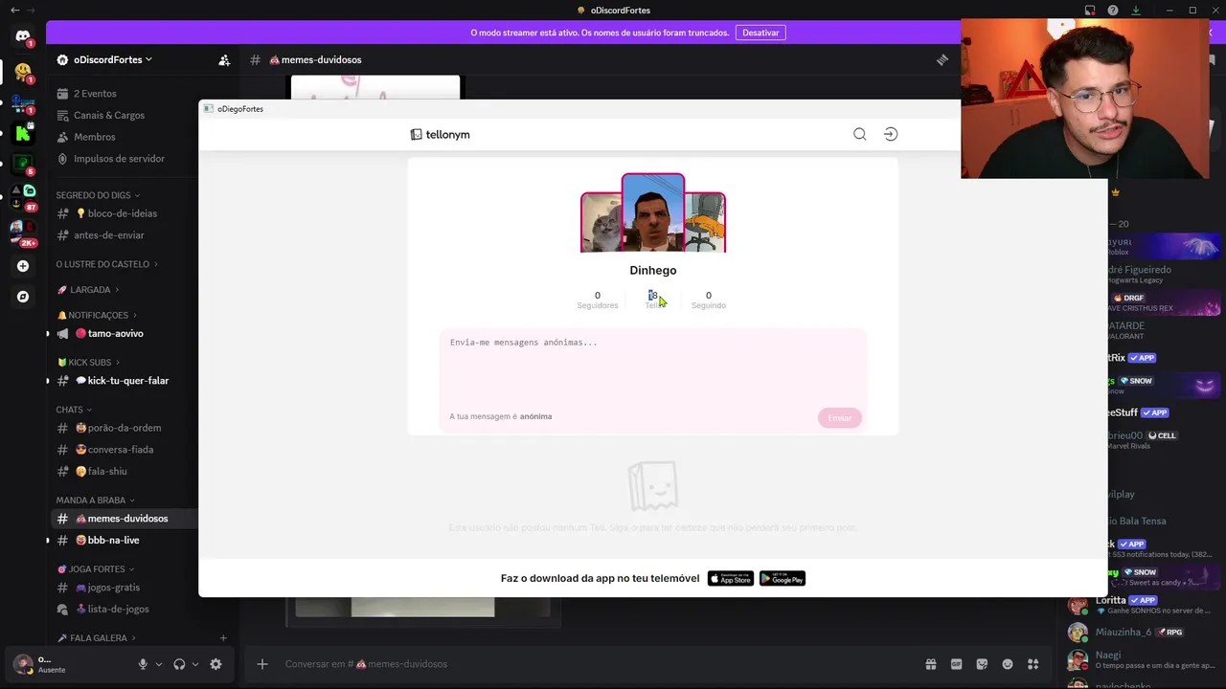1226x689 pixels.
Task: Click the 0 Seguidores count
Action: click(x=598, y=300)
